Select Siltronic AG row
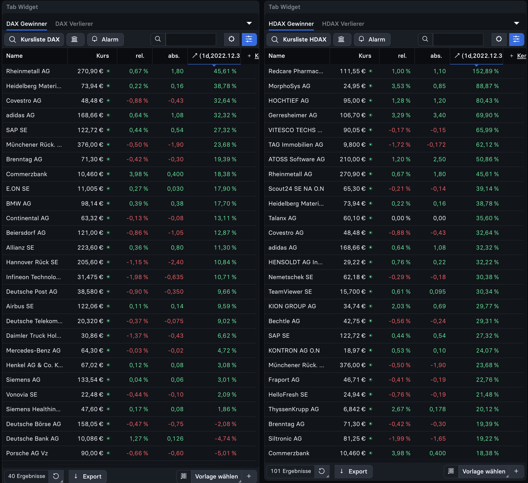The image size is (528, 483). [394, 439]
